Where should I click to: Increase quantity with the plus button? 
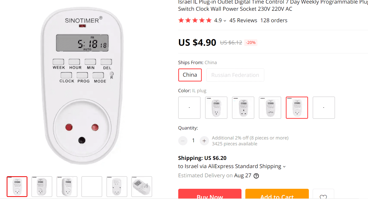[204, 141]
